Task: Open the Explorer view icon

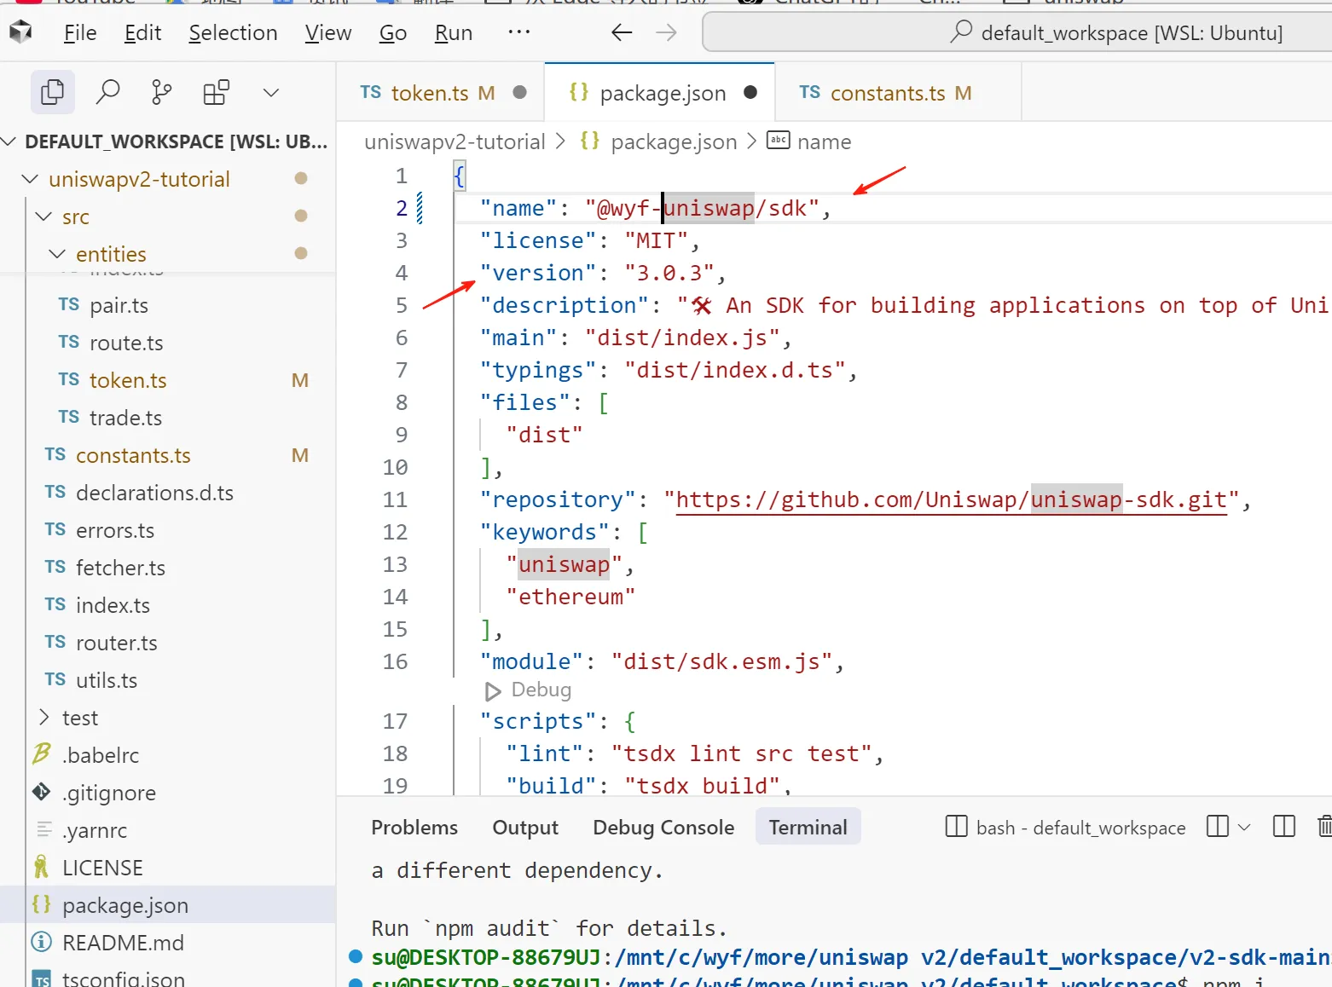Action: coord(52,92)
